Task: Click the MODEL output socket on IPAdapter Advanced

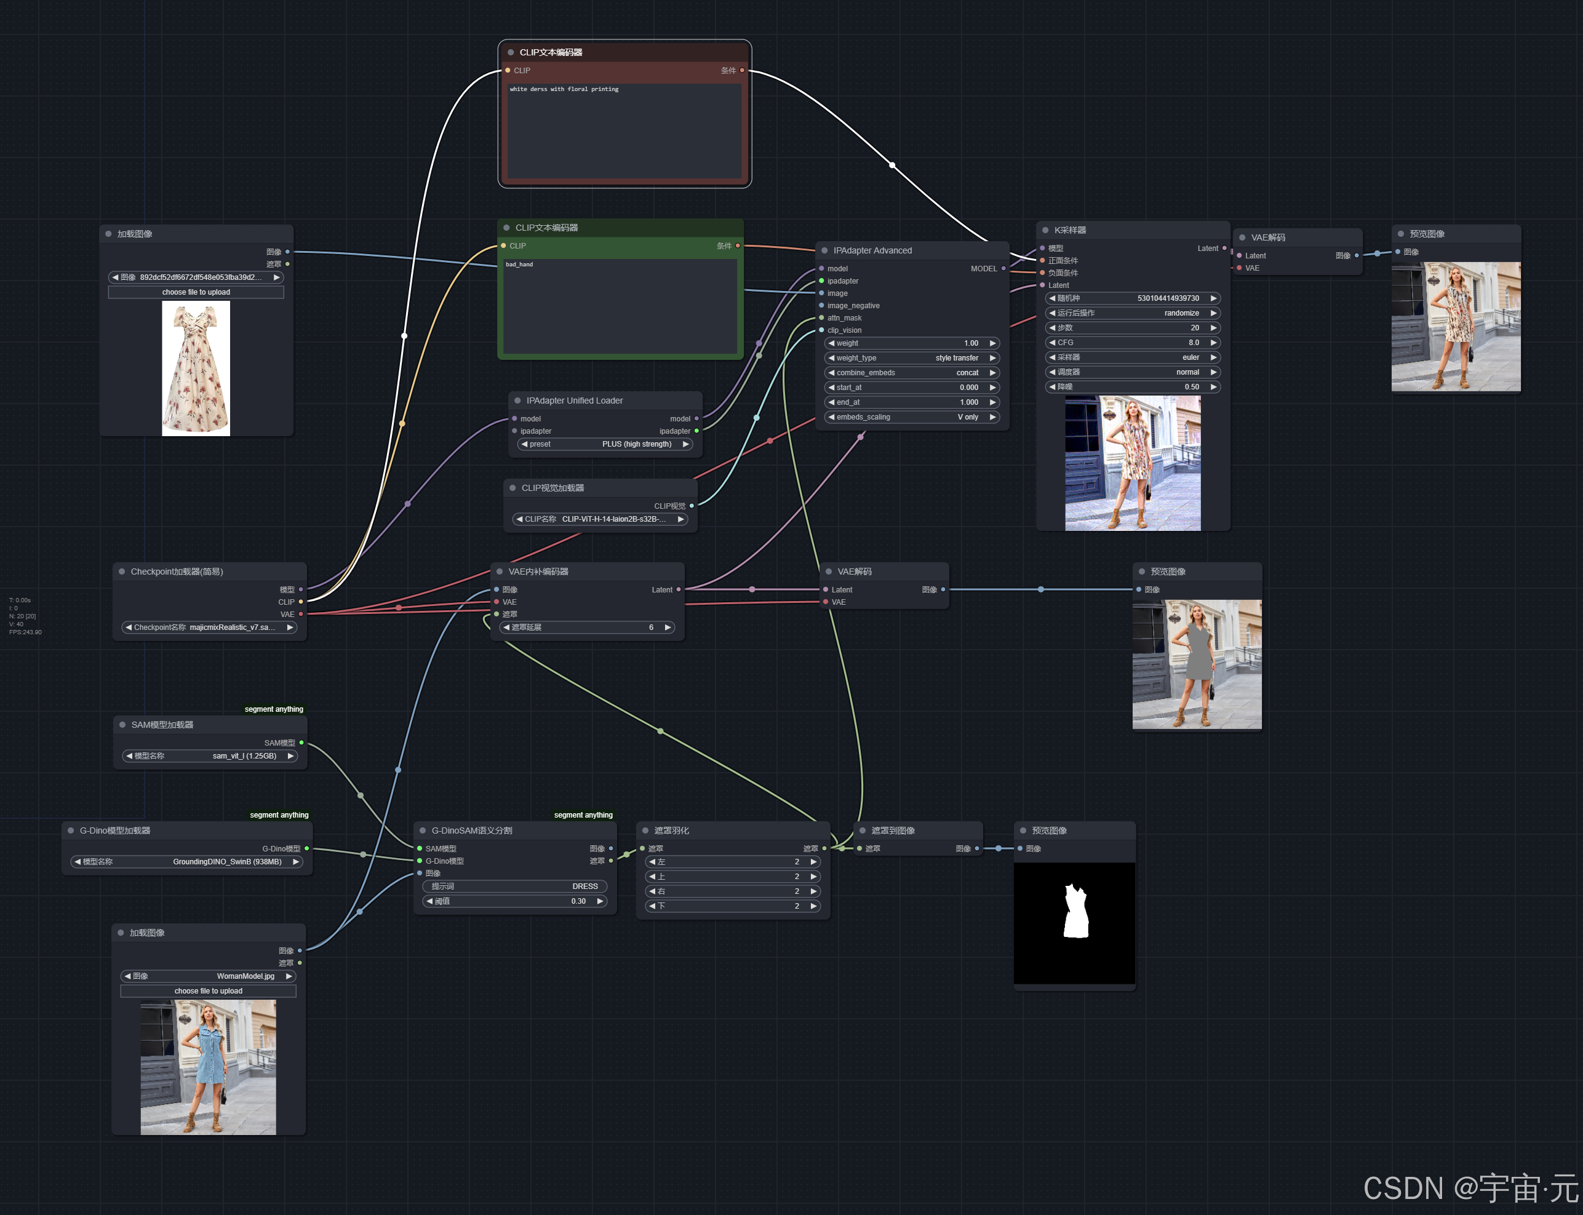Action: 1003,268
